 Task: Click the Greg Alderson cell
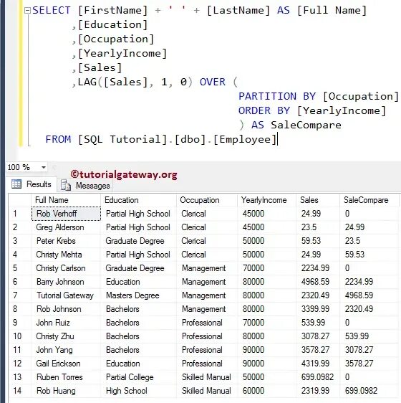(x=66, y=227)
